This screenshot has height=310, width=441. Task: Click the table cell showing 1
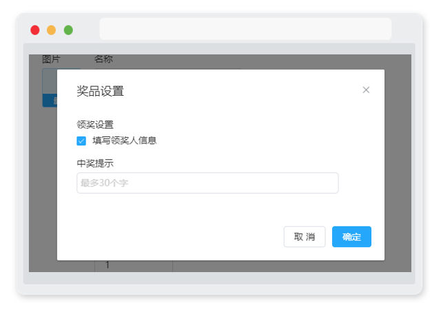pyautogui.click(x=133, y=266)
